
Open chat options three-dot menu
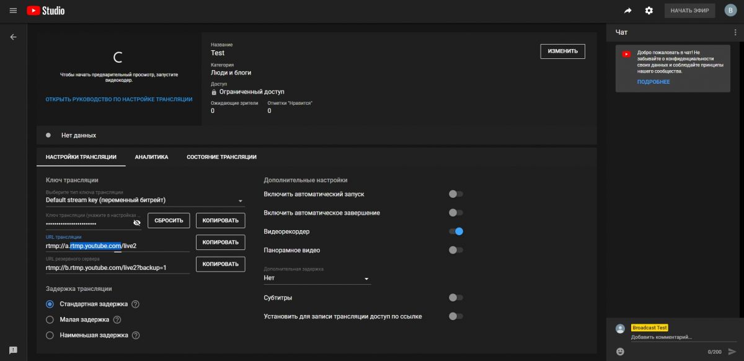coord(735,32)
